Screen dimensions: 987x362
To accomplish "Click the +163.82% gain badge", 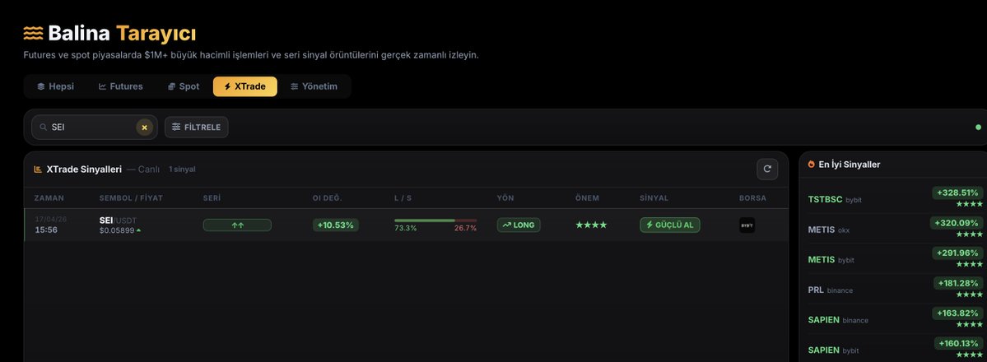I will 957,313.
